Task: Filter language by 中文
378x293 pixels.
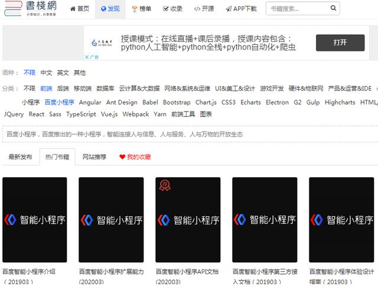Action: 46,73
